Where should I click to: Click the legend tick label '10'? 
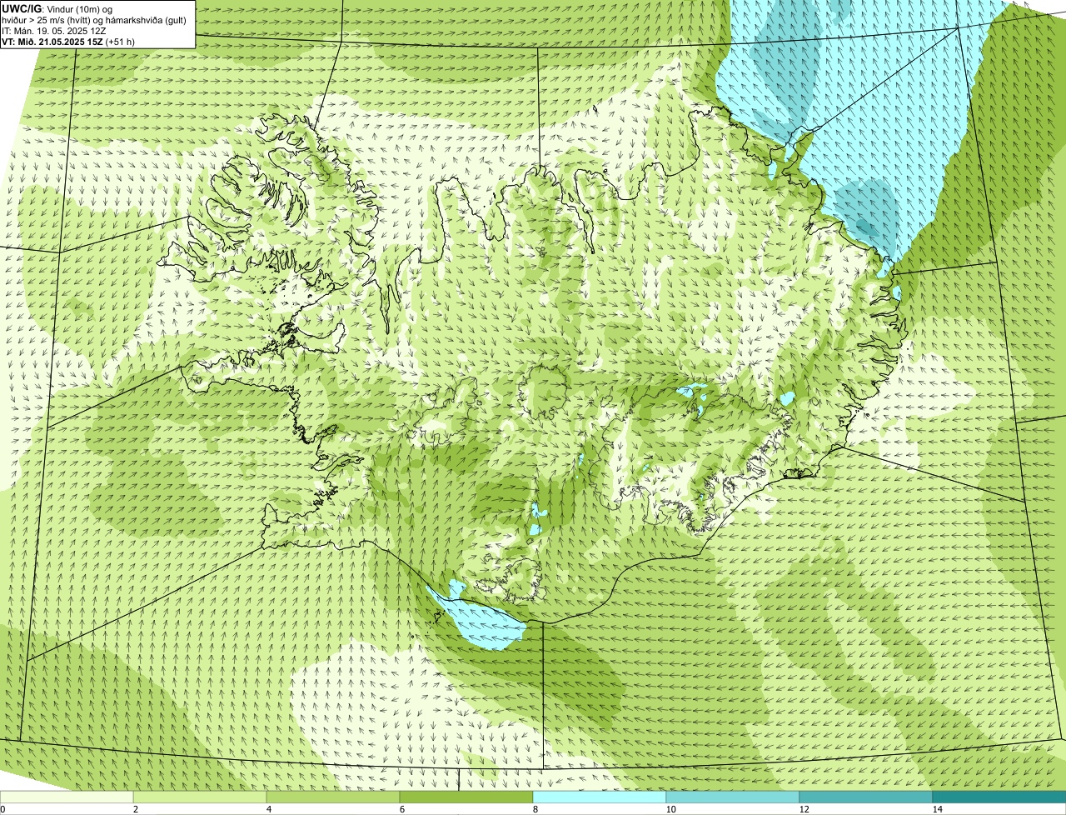point(670,809)
